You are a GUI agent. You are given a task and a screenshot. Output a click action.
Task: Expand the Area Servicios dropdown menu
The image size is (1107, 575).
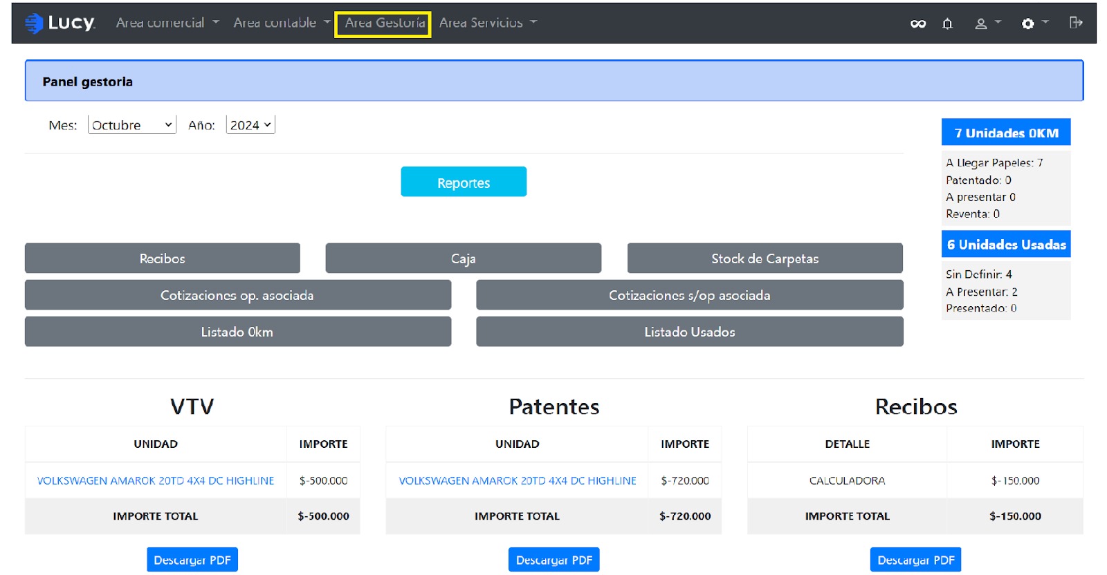point(488,23)
